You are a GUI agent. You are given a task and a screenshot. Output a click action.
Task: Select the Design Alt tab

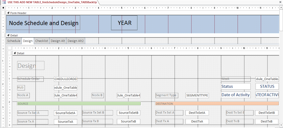pyautogui.click(x=58, y=41)
